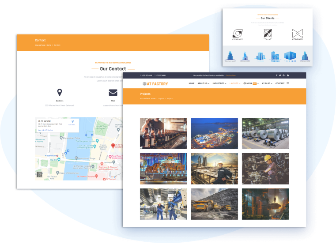This screenshot has height=244, width=336.
Task: Open the hamburger off-canvas menu icon
Action: coord(288,83)
